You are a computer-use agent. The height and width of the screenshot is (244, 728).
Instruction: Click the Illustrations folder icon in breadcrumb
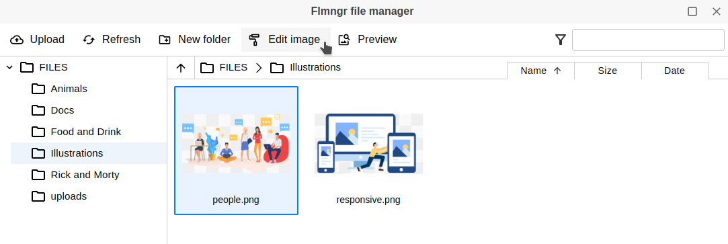pyautogui.click(x=277, y=68)
